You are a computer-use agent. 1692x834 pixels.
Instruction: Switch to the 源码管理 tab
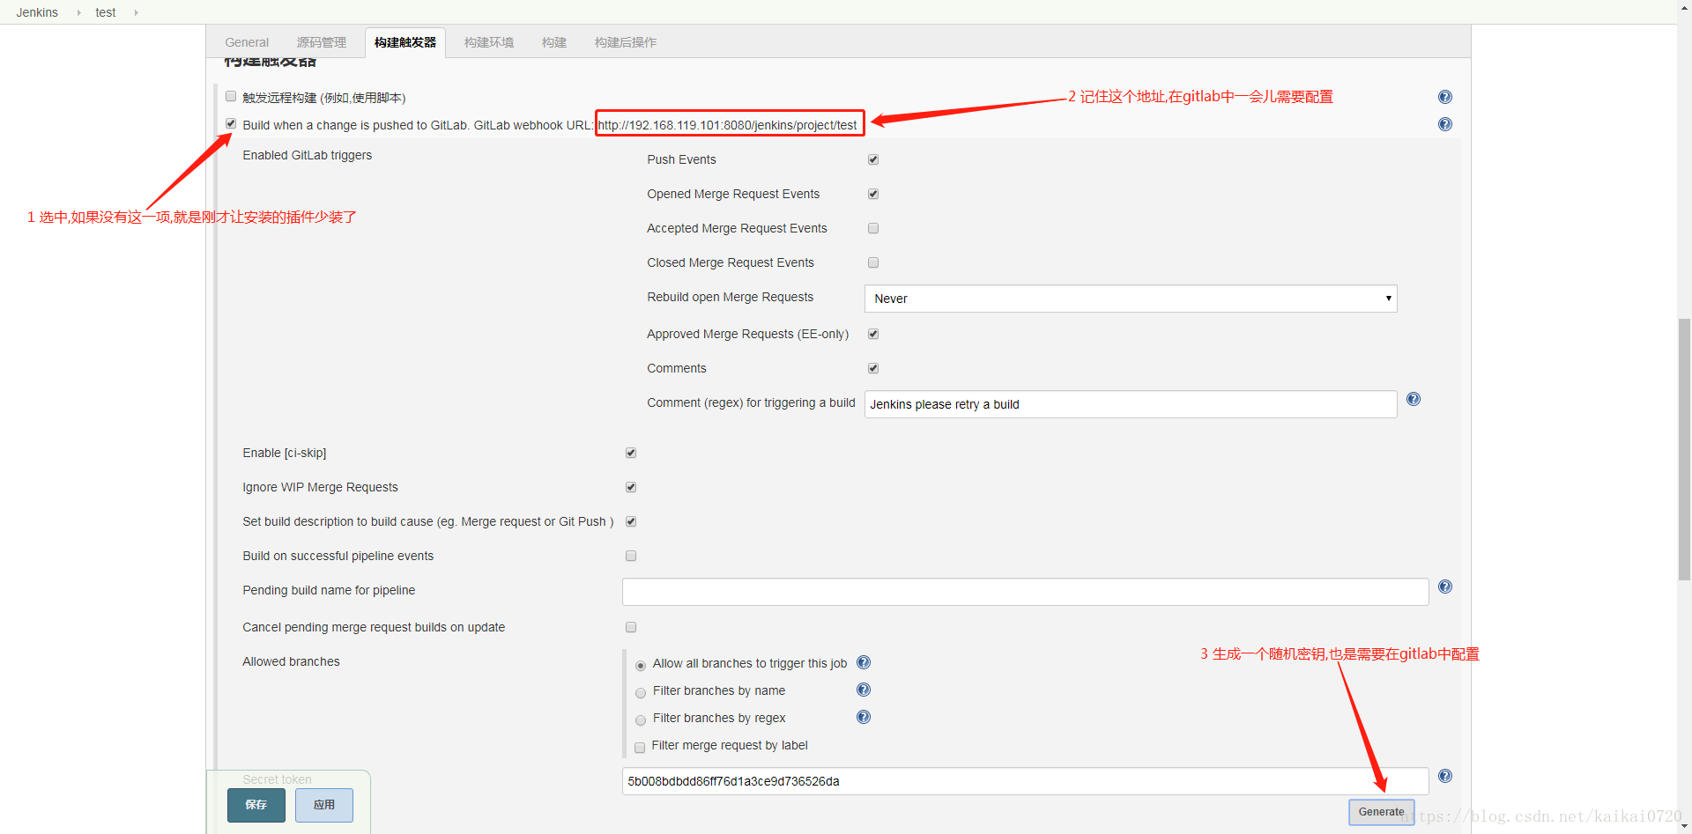tap(322, 42)
